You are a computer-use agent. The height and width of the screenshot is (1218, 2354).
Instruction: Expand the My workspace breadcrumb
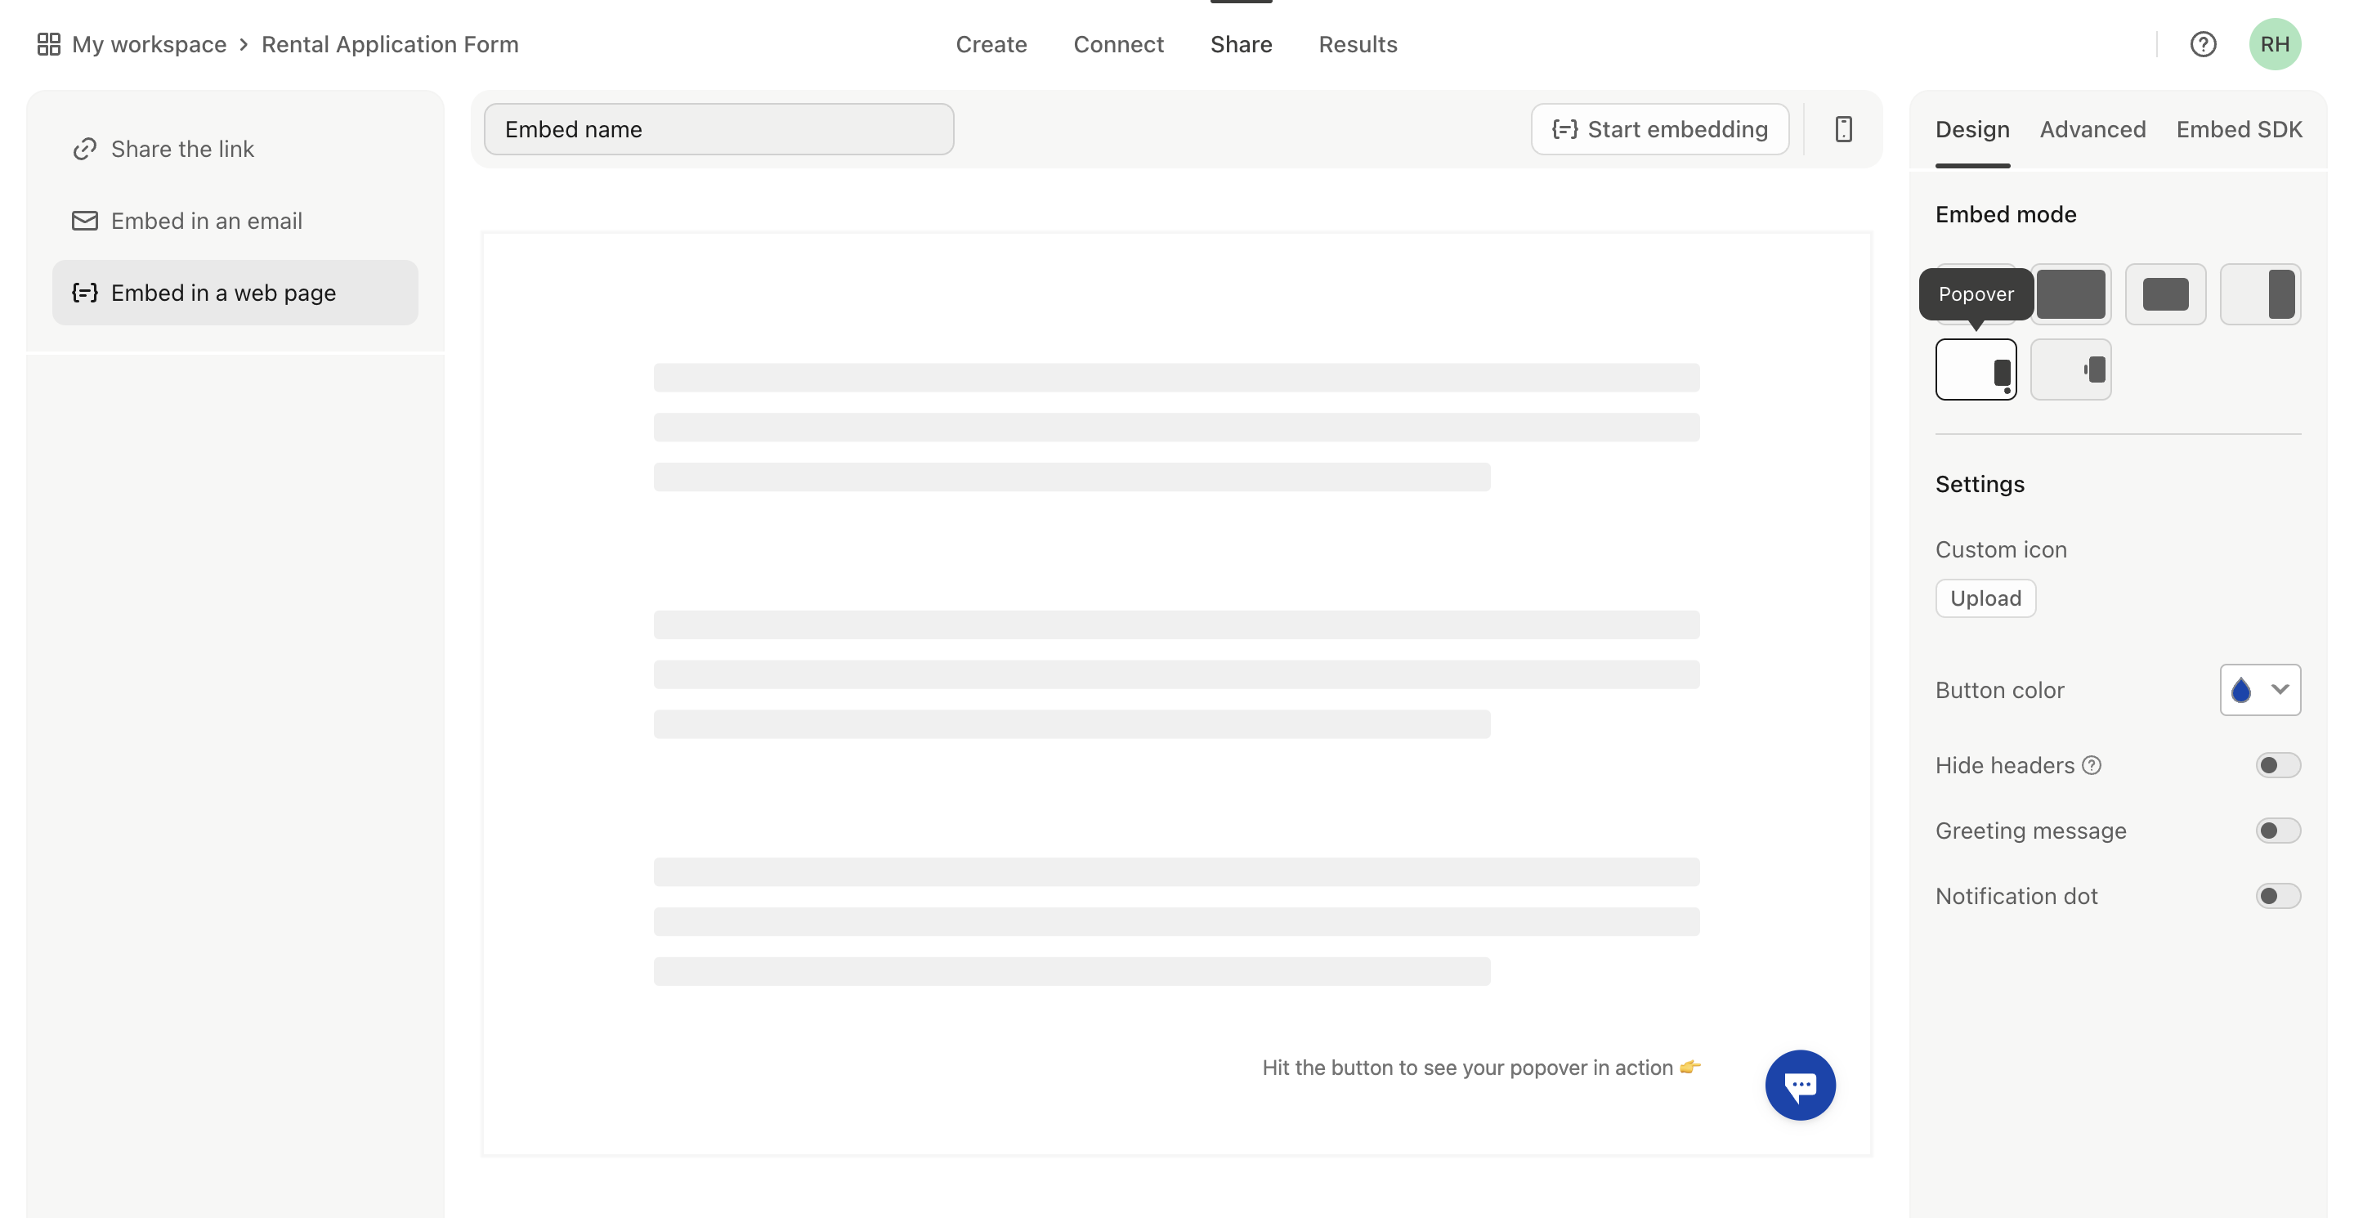149,43
